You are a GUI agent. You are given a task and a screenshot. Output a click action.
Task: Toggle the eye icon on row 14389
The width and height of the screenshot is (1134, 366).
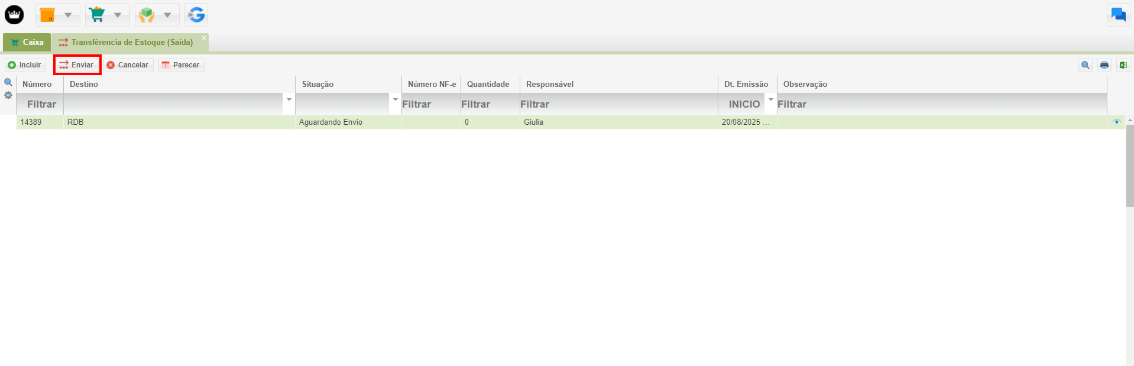click(x=1116, y=122)
